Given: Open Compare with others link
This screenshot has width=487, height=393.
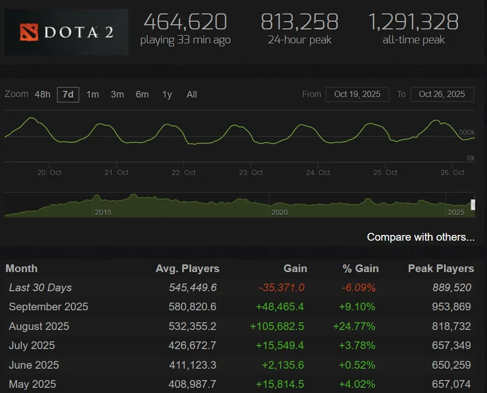Looking at the screenshot, I should coord(420,237).
